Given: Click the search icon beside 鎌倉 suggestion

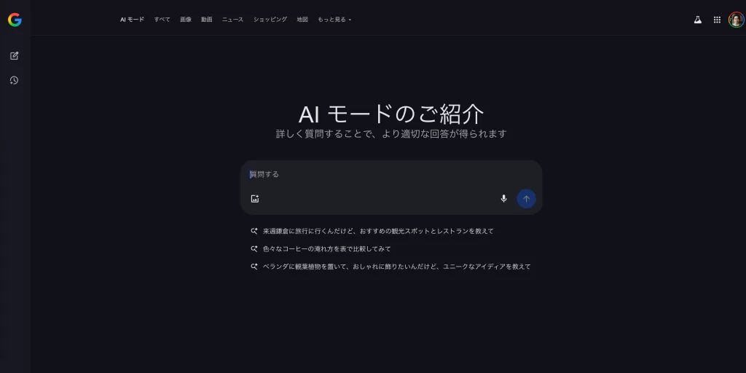Looking at the screenshot, I should tap(254, 231).
